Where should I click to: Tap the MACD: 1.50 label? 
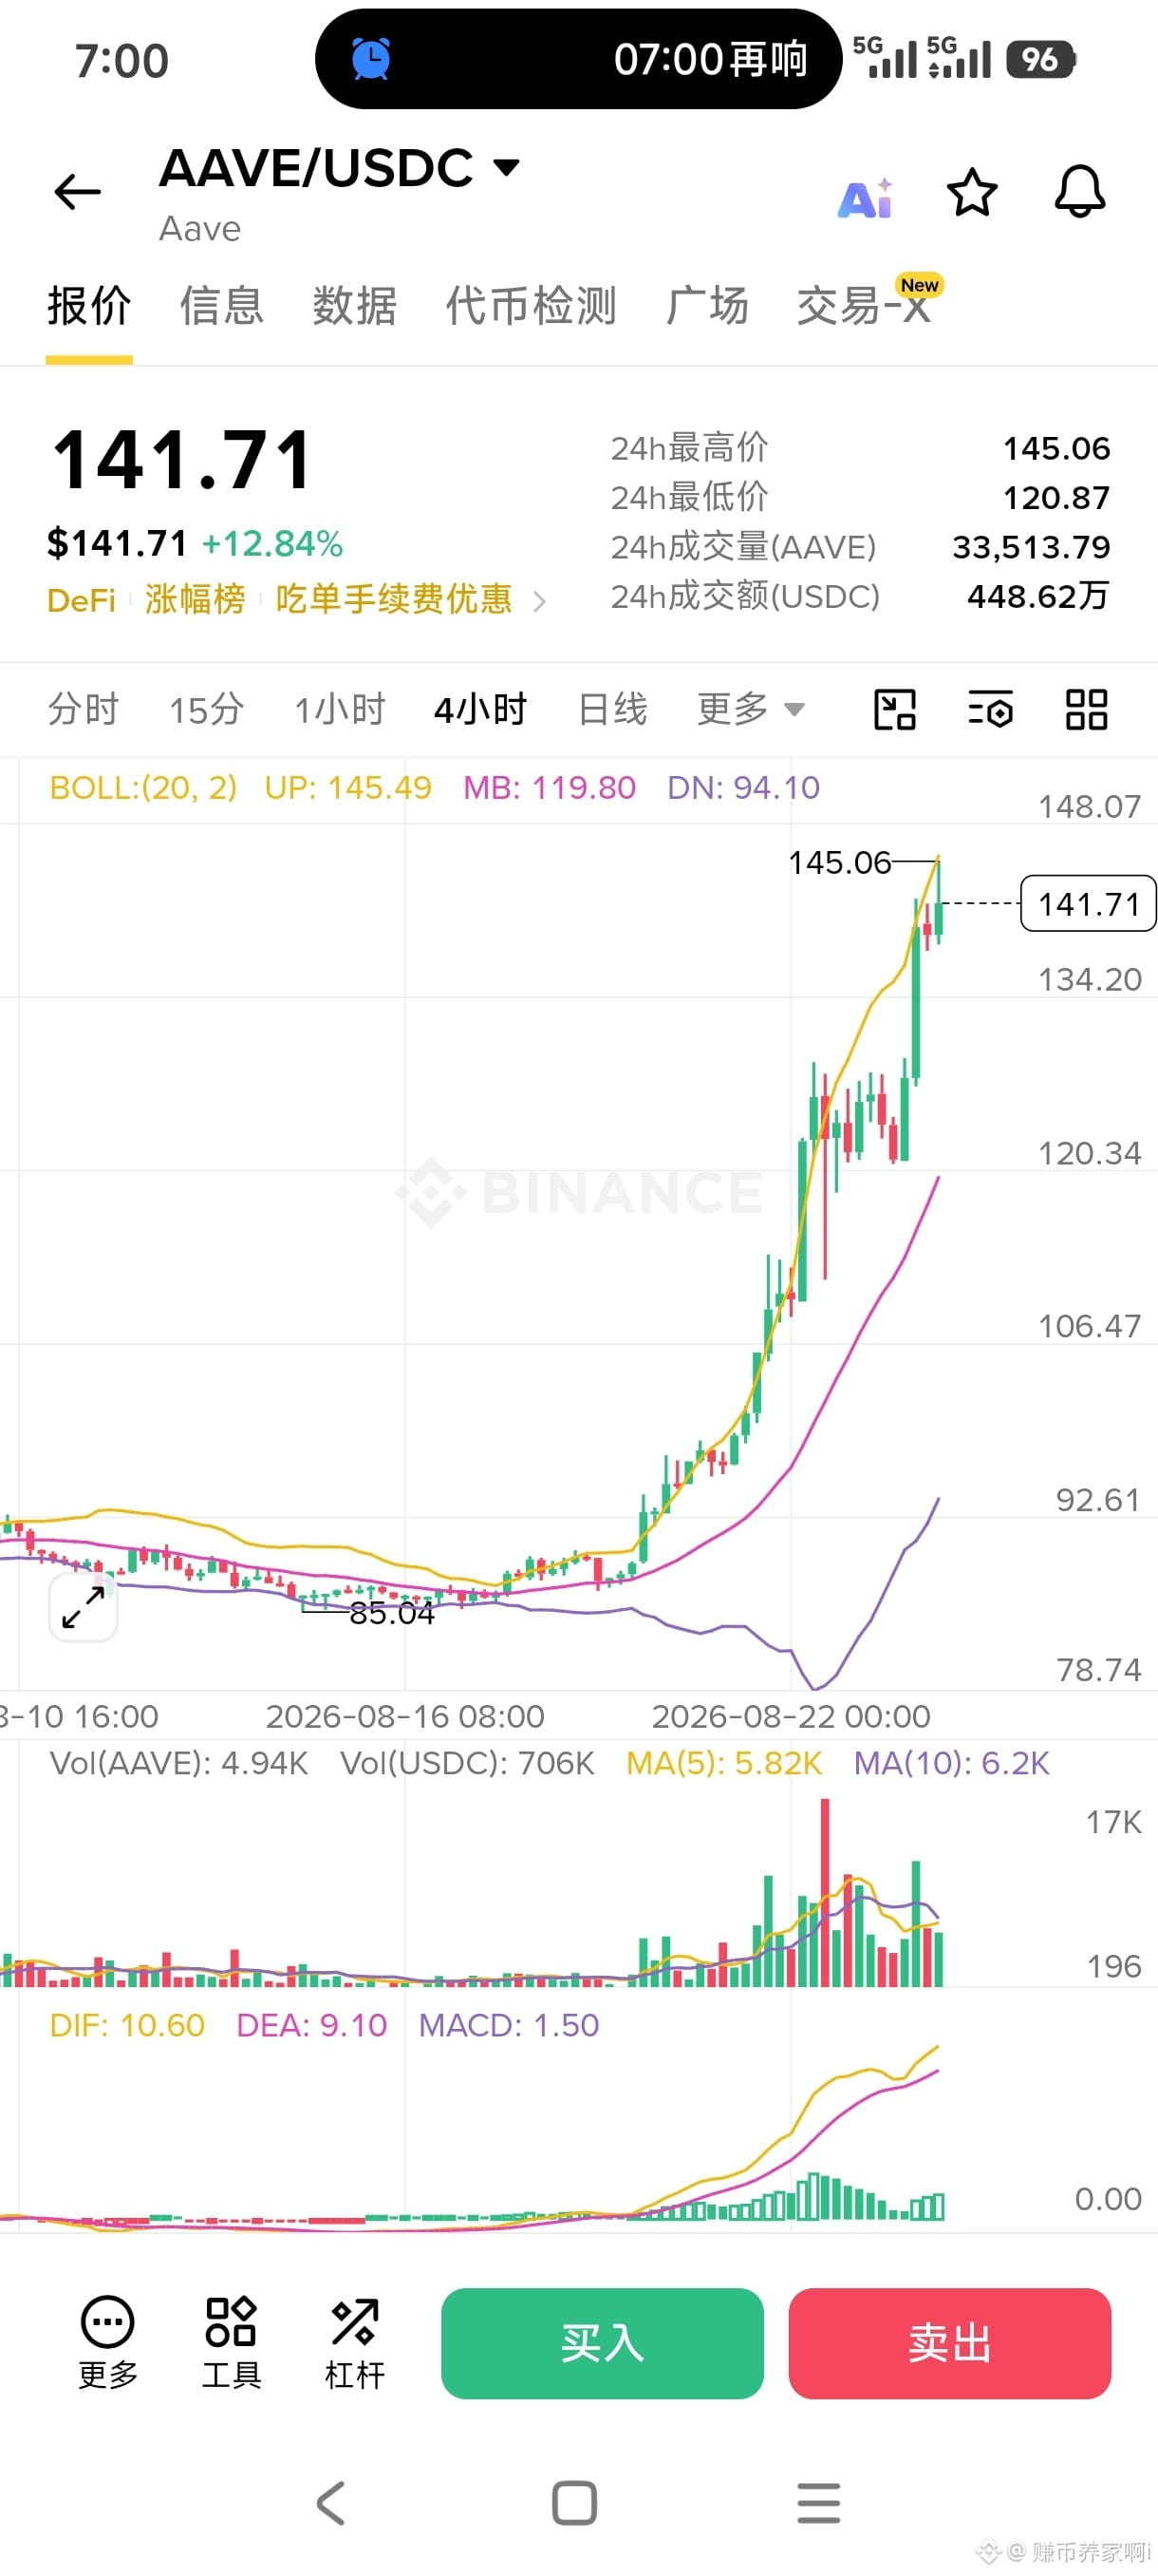pyautogui.click(x=509, y=2025)
